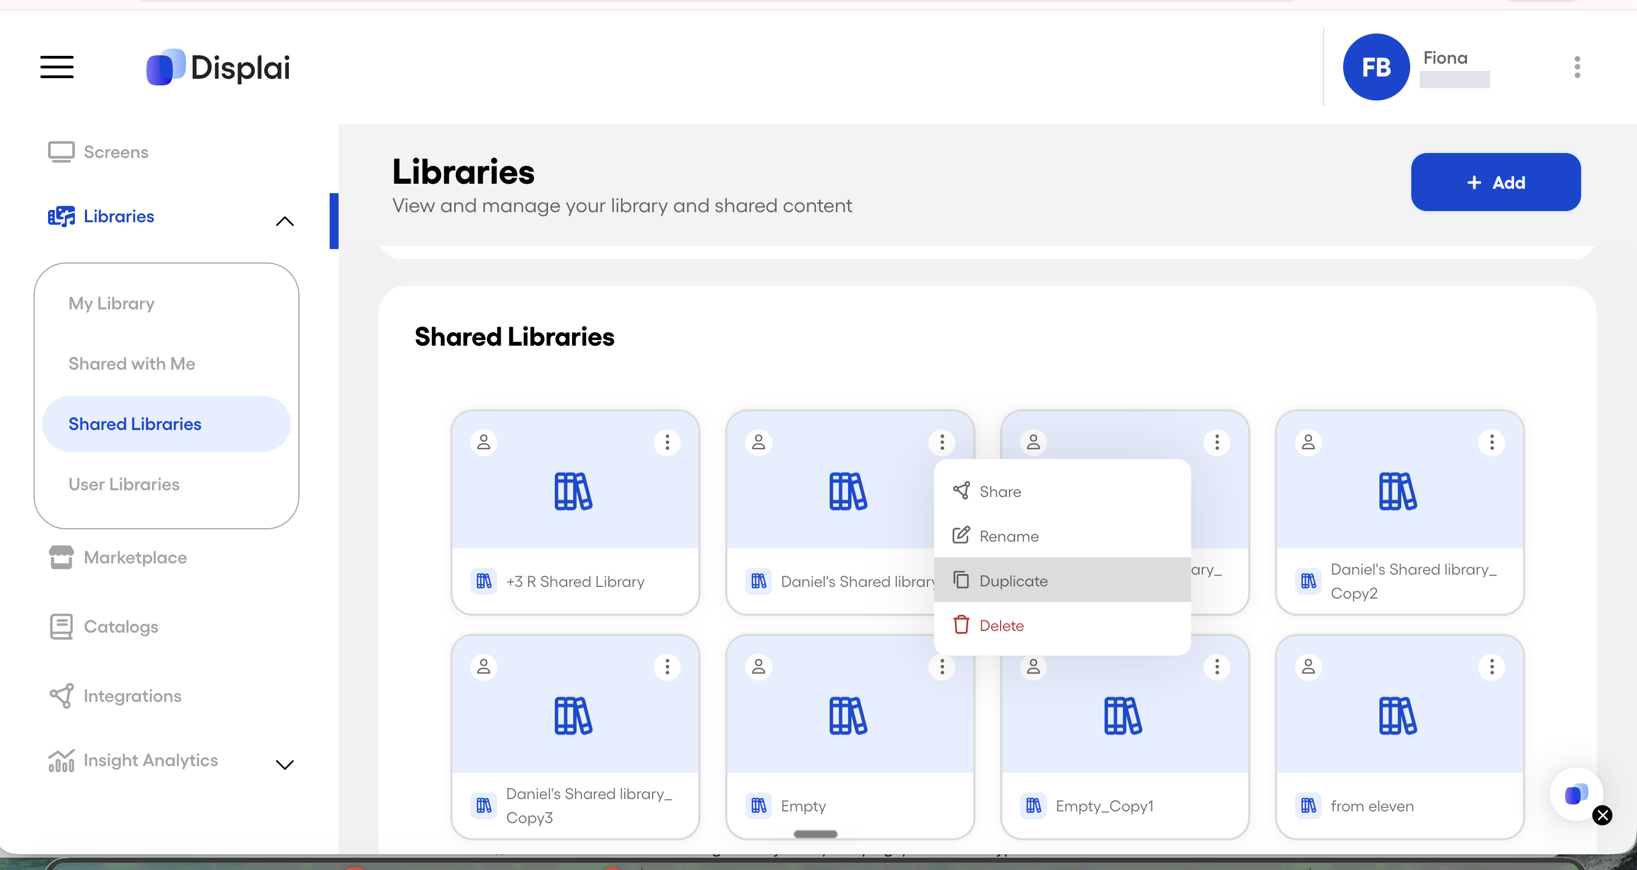Open the Displai assistant chat bubble

tap(1575, 794)
